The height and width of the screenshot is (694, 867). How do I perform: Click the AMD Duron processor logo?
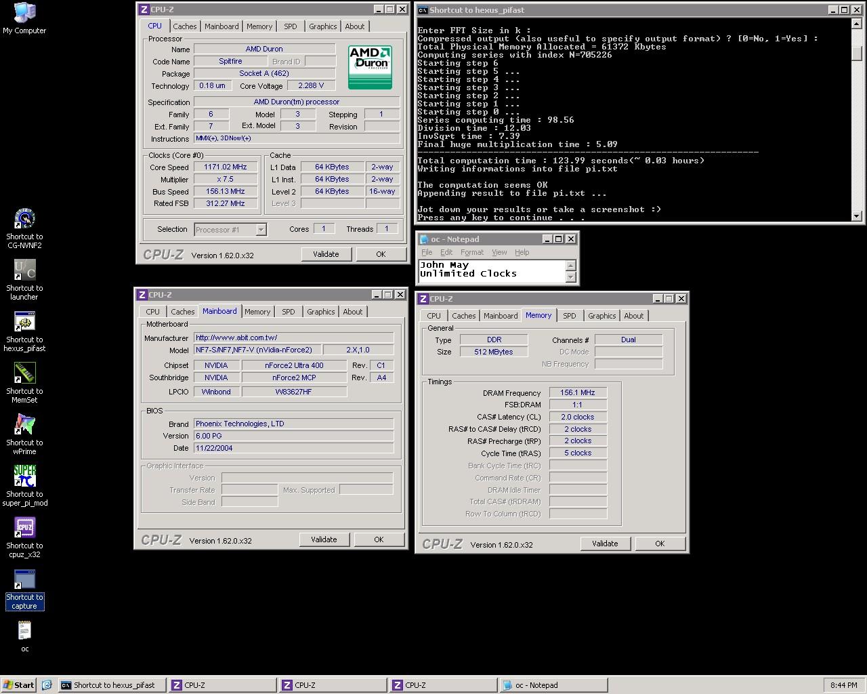[x=370, y=67]
